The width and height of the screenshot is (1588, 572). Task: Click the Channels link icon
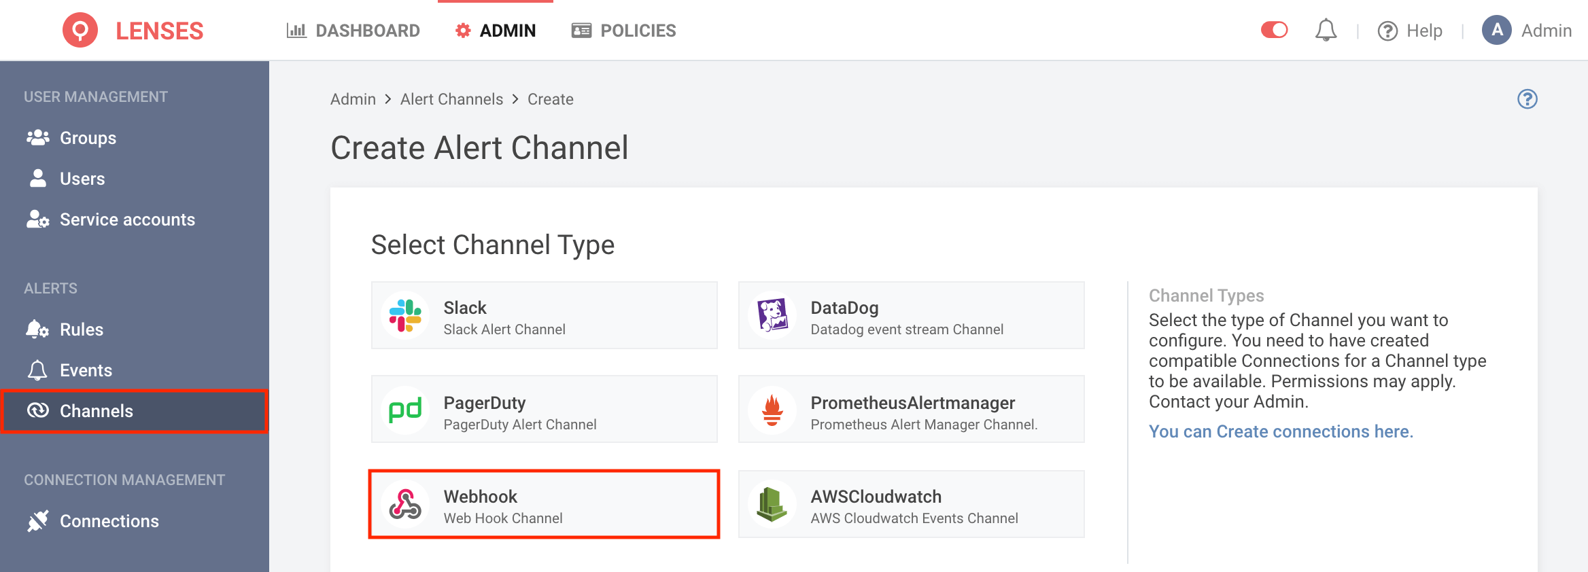click(x=38, y=410)
